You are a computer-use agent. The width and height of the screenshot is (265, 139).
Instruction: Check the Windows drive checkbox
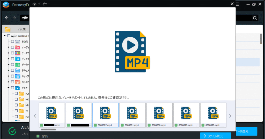pos(9,36)
